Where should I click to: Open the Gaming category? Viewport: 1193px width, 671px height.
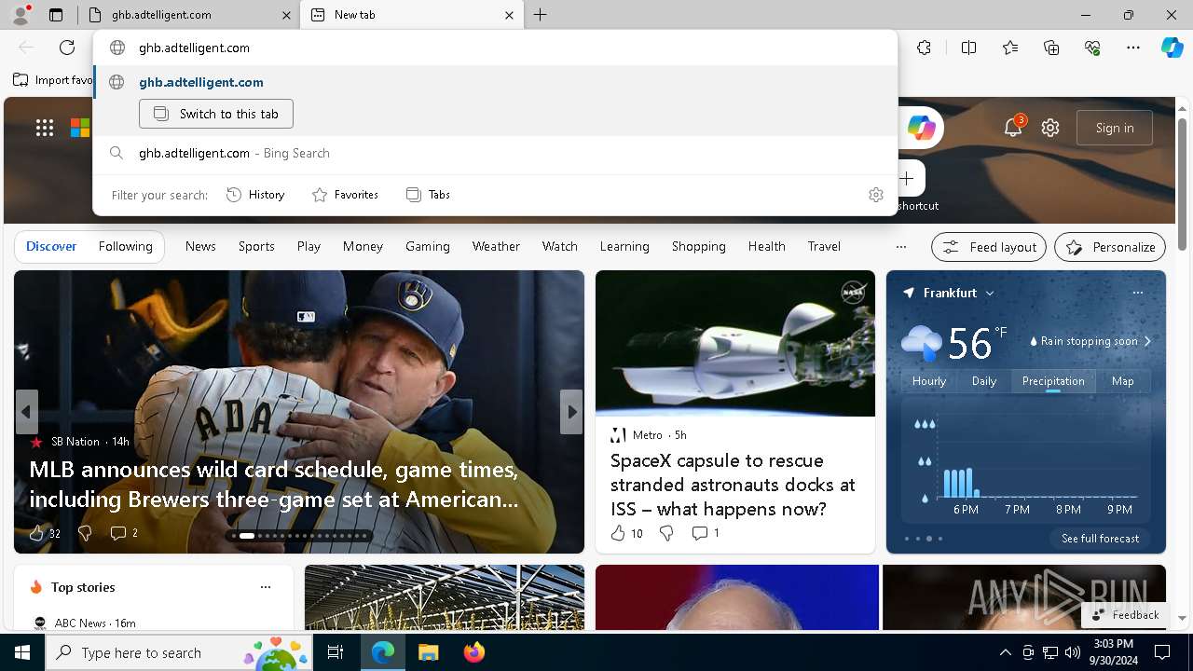pyautogui.click(x=428, y=246)
